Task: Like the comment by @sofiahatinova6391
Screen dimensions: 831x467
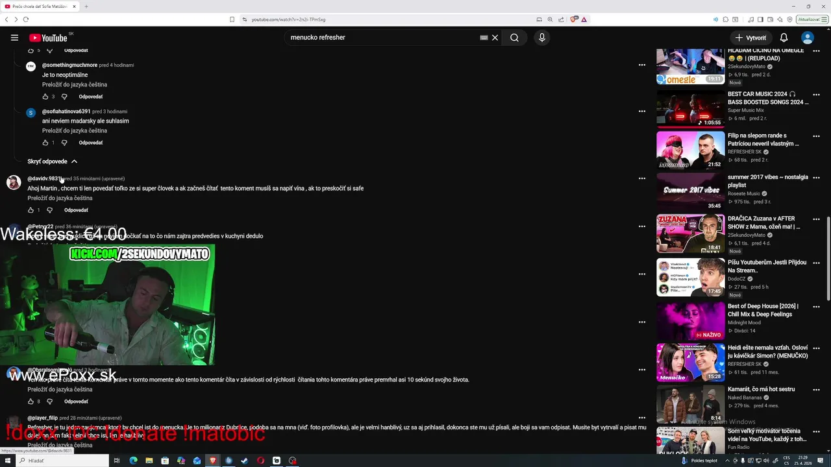Action: coord(45,143)
